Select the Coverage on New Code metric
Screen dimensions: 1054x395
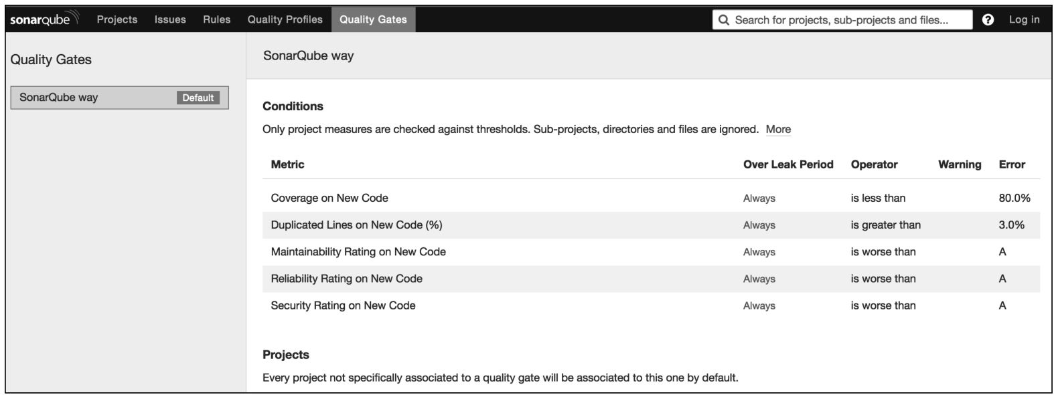(x=329, y=198)
